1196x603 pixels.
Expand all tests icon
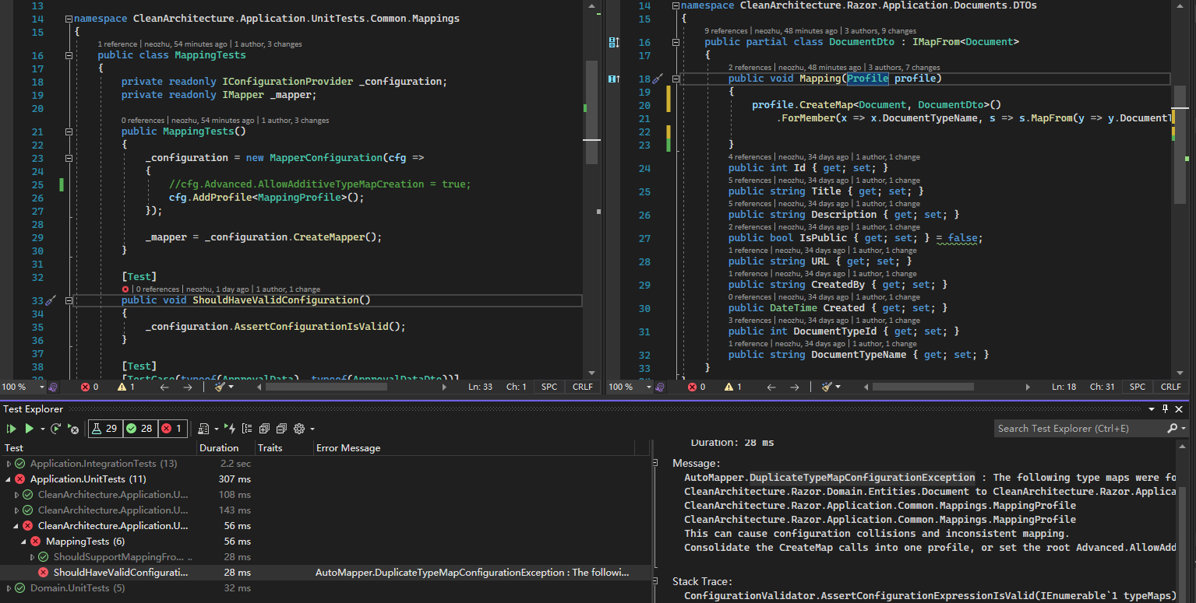click(264, 429)
